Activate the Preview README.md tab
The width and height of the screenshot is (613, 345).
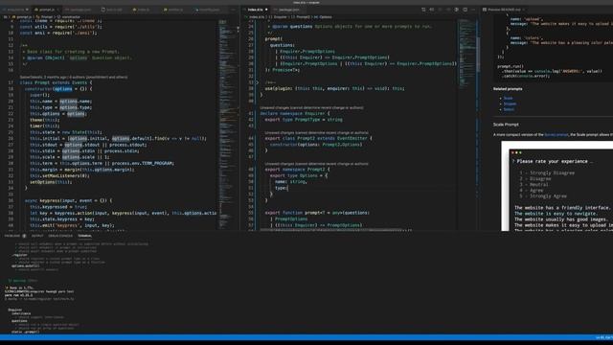pos(504,10)
